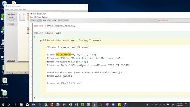190x107 pixels.
Task: Open the Tools menu in editor window
Action: pos(39,17)
